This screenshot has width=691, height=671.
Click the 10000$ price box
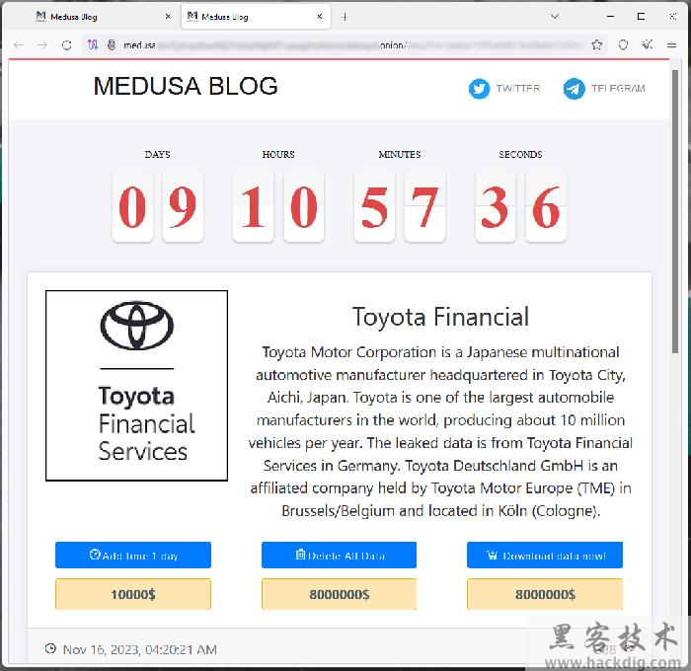pos(133,594)
